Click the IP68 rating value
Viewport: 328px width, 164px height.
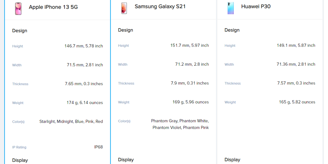pyautogui.click(x=98, y=147)
